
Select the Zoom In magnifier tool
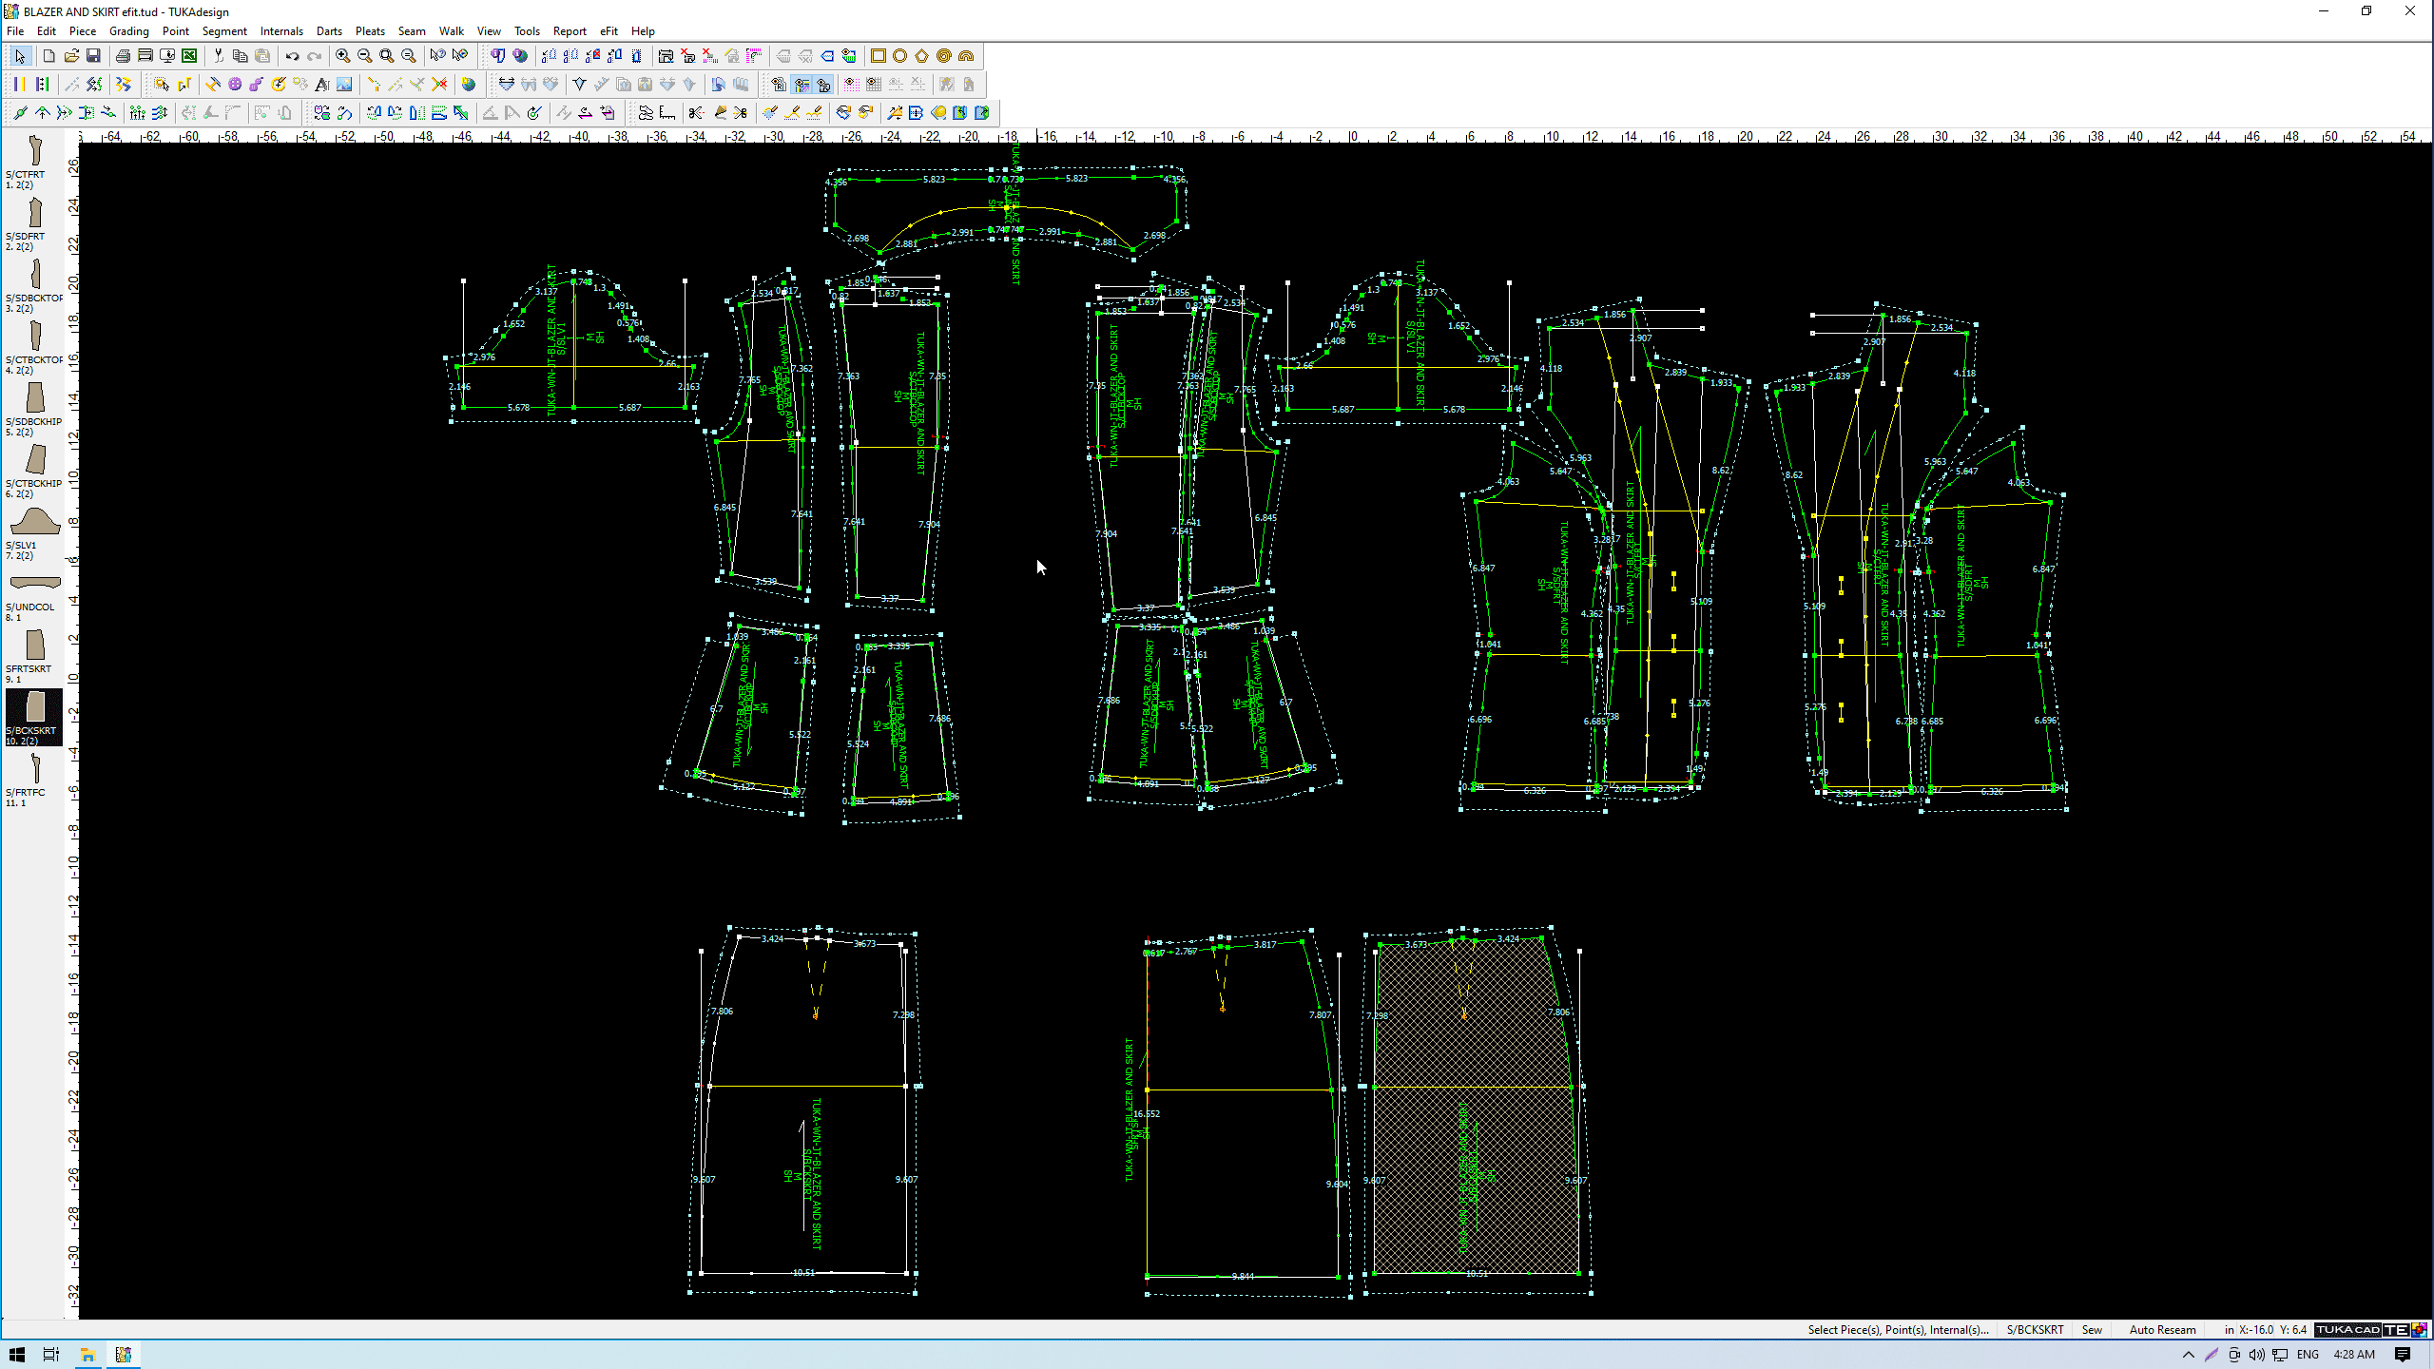click(342, 56)
